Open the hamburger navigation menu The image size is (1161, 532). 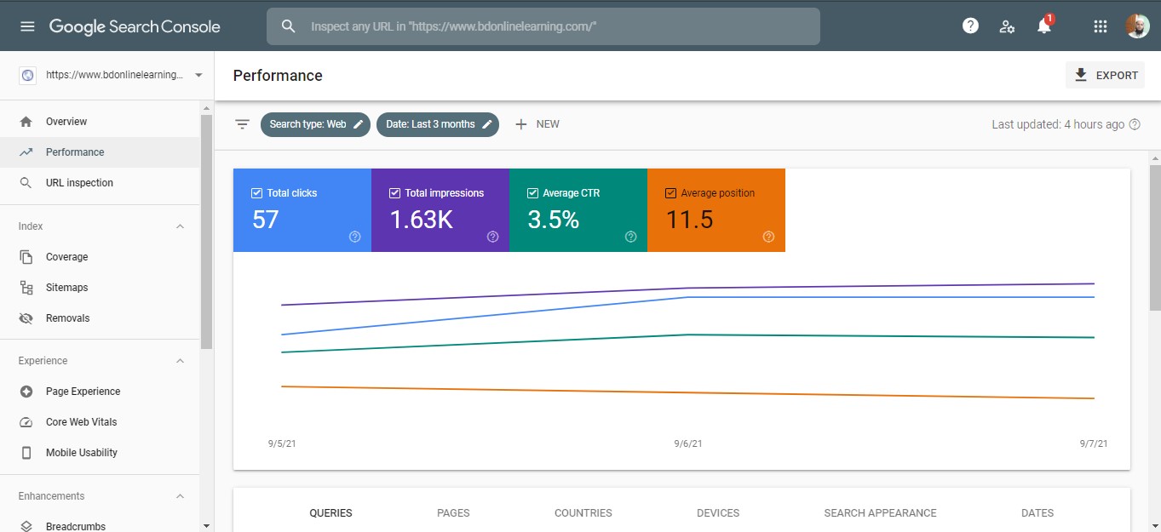coord(27,26)
